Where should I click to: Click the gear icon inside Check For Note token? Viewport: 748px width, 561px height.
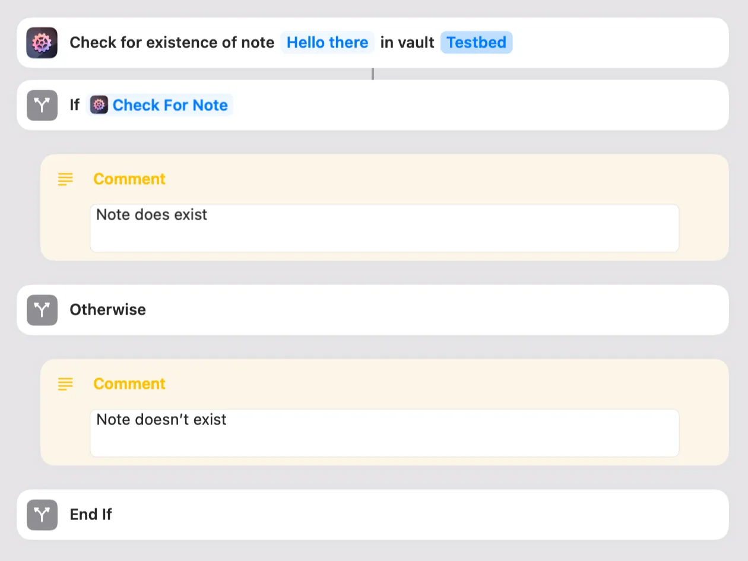tap(99, 104)
